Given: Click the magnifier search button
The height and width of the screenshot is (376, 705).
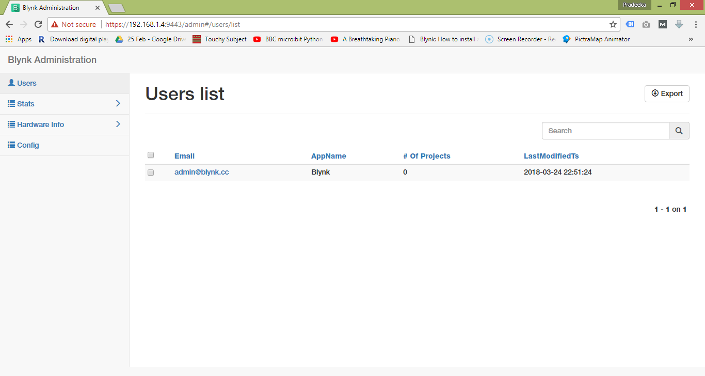Looking at the screenshot, I should [x=679, y=131].
